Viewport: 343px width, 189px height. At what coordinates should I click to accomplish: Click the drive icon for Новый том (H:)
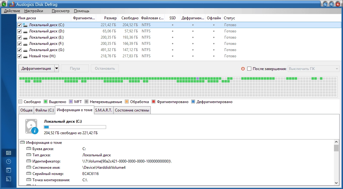point(25,56)
